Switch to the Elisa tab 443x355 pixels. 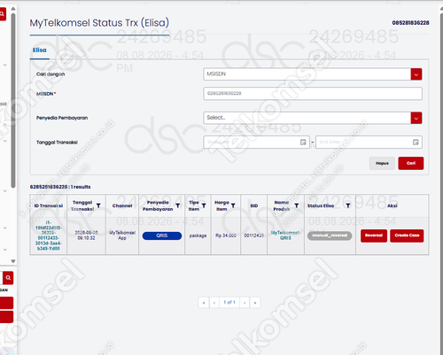coord(40,50)
